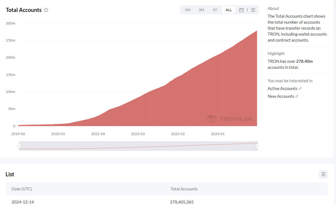This screenshot has height=205, width=336.
Task: Click the right handle of range slider
Action: (257, 146)
